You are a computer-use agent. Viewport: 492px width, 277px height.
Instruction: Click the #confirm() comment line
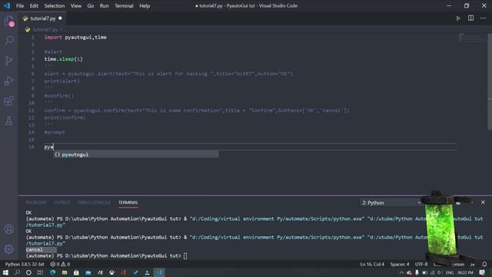pos(59,95)
